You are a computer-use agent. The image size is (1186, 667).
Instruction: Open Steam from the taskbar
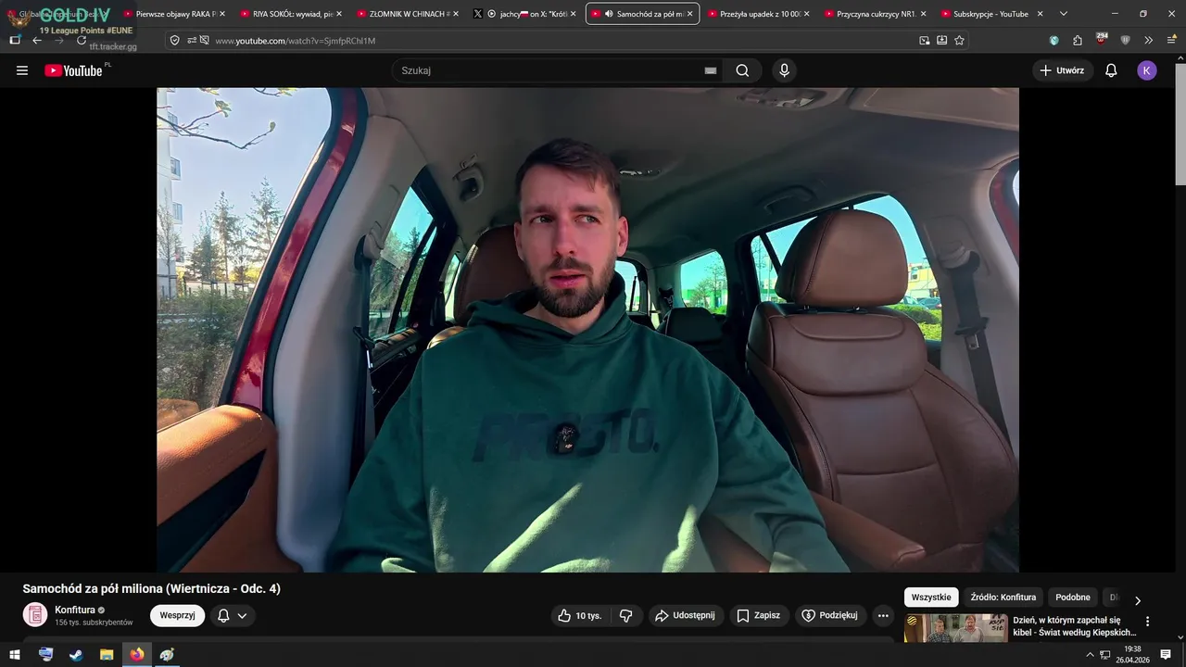76,654
